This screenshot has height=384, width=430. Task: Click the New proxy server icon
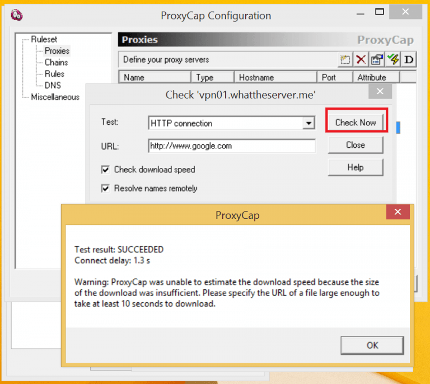345,59
